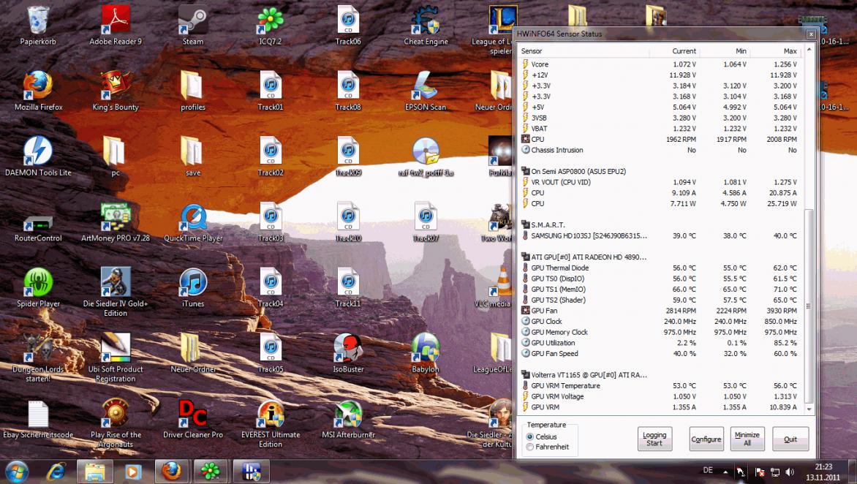
Task: Select the RouterControl desktop icon
Action: (38, 227)
